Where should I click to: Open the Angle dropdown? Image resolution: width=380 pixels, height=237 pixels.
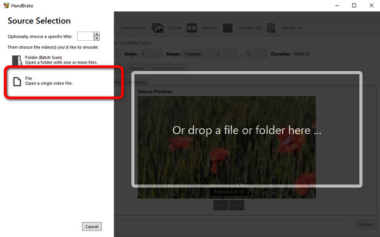pyautogui.click(x=151, y=54)
